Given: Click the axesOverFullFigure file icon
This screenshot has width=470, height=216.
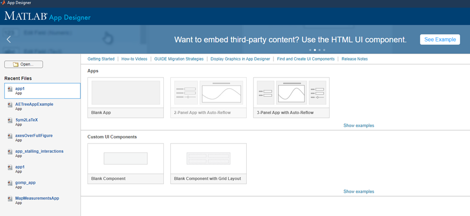Looking at the screenshot, I should tap(10, 136).
